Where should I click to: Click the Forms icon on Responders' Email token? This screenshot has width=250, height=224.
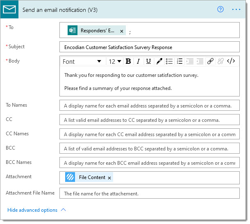click(x=73, y=30)
